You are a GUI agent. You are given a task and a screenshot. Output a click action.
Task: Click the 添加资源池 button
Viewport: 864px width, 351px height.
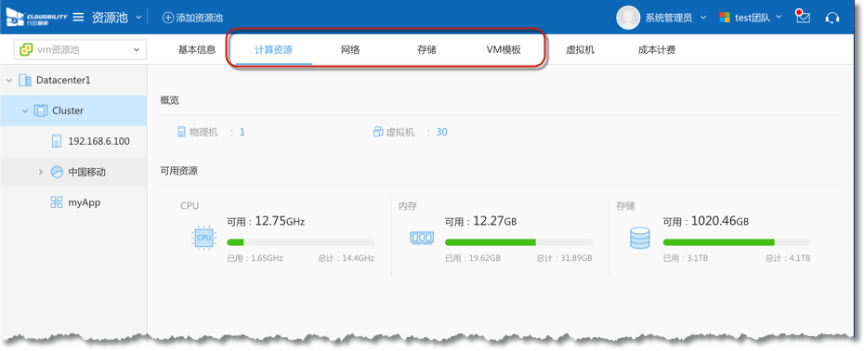[x=193, y=18]
